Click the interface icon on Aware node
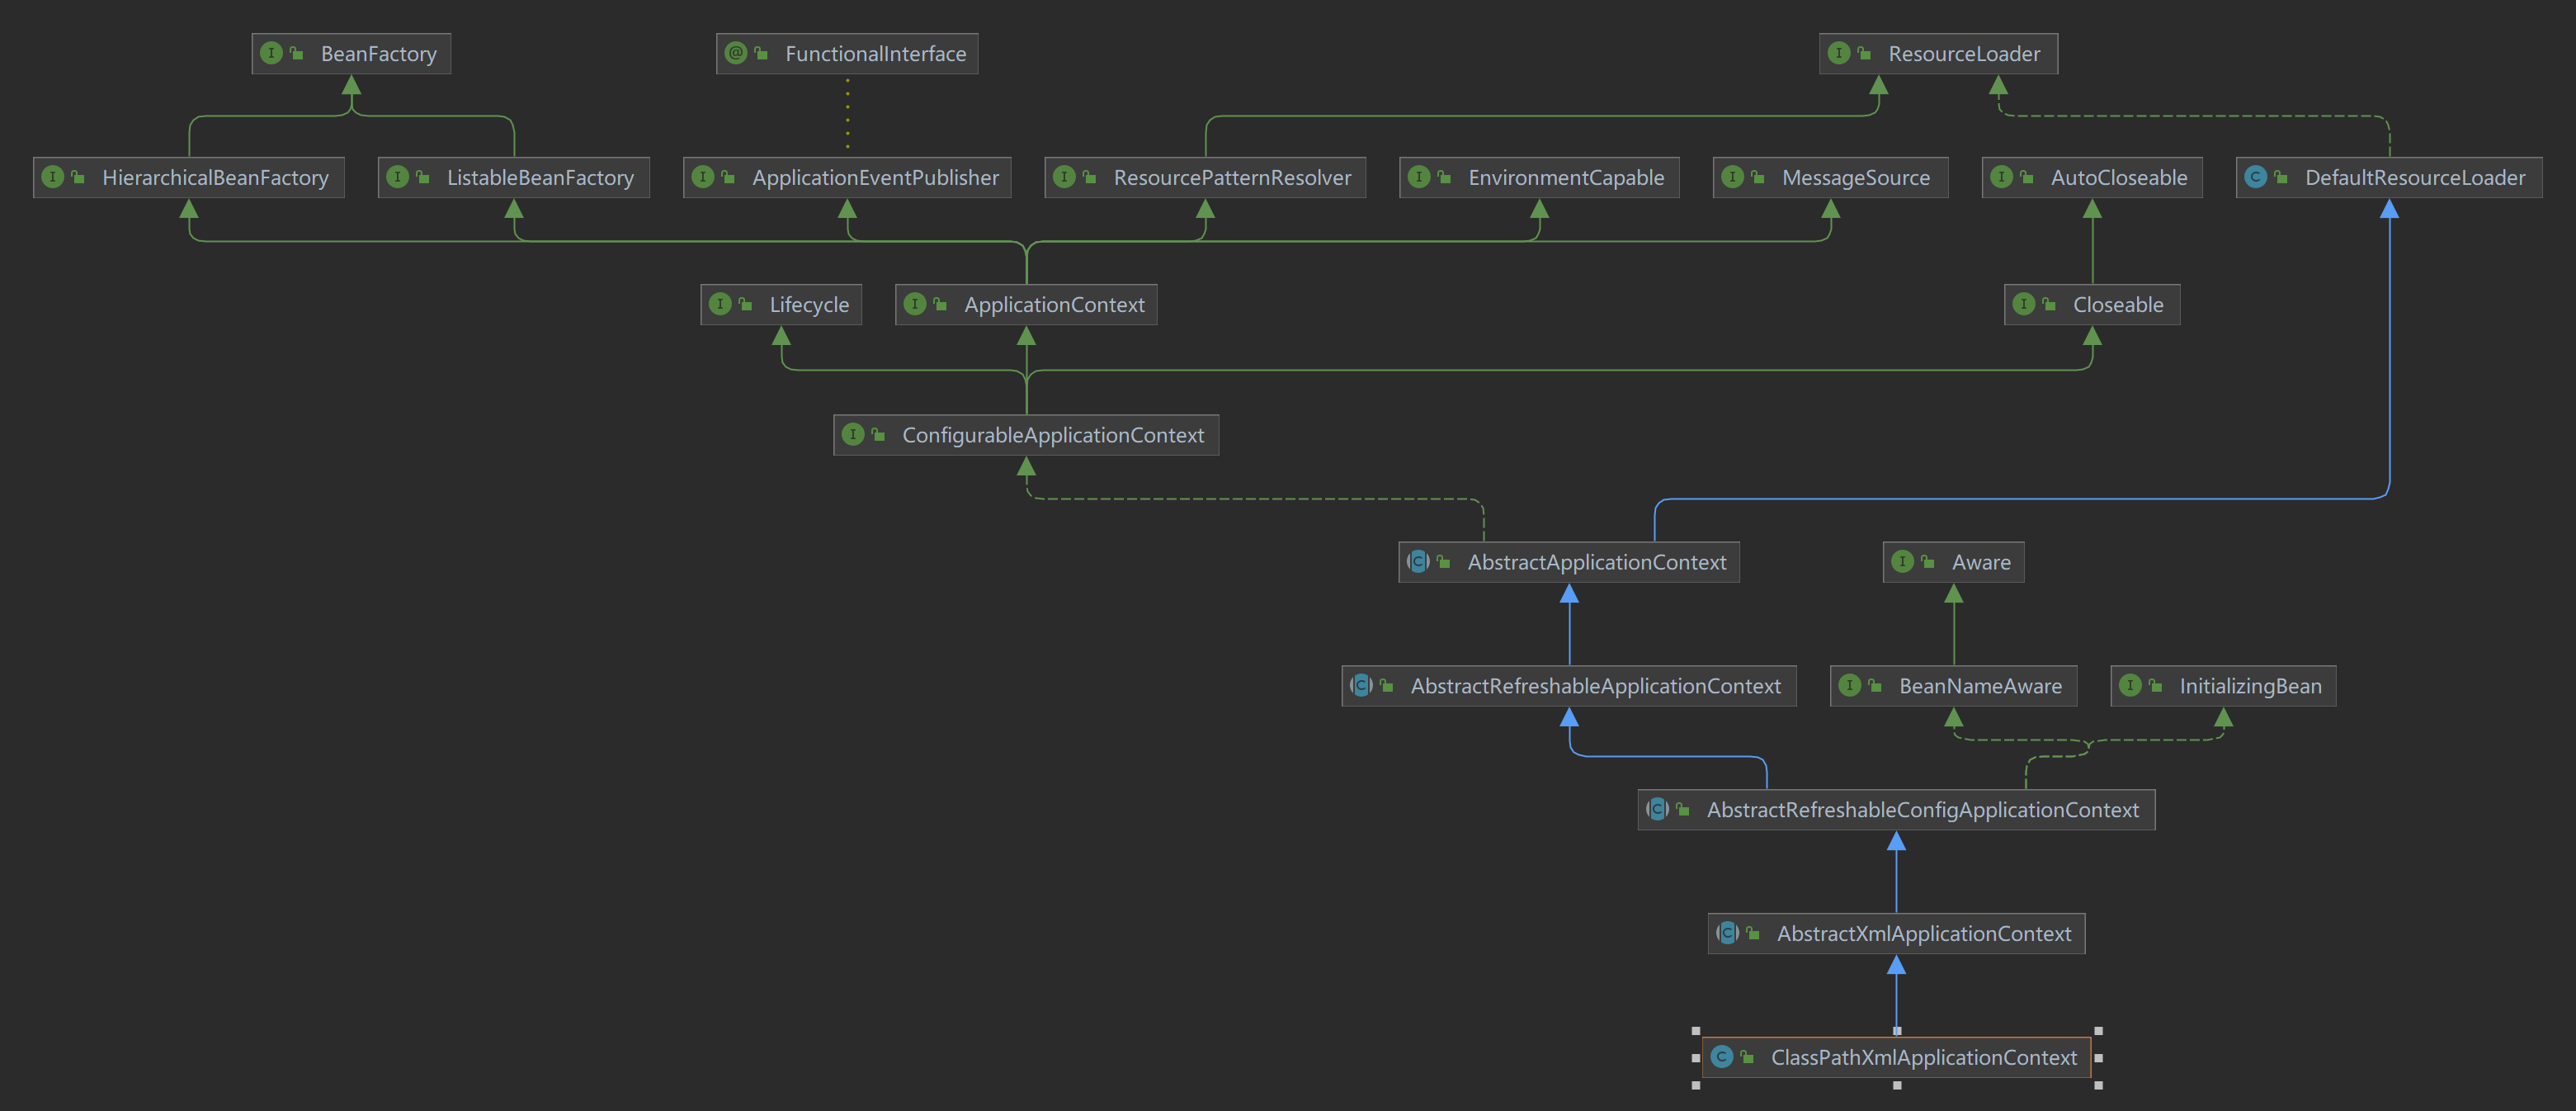This screenshot has height=1111, width=2576. 1903,562
